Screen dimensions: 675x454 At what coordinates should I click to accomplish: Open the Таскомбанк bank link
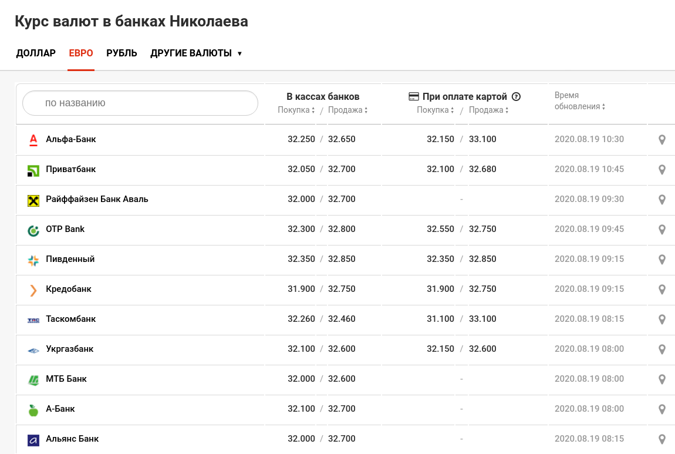coord(70,319)
